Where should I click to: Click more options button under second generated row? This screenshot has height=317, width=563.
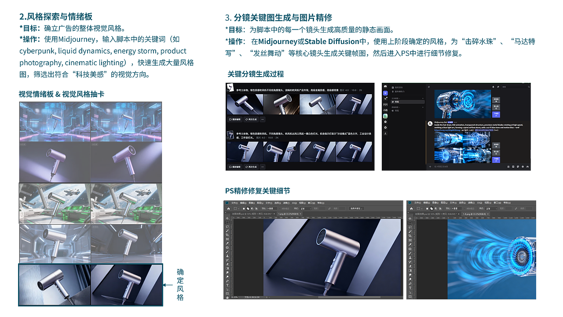(263, 167)
